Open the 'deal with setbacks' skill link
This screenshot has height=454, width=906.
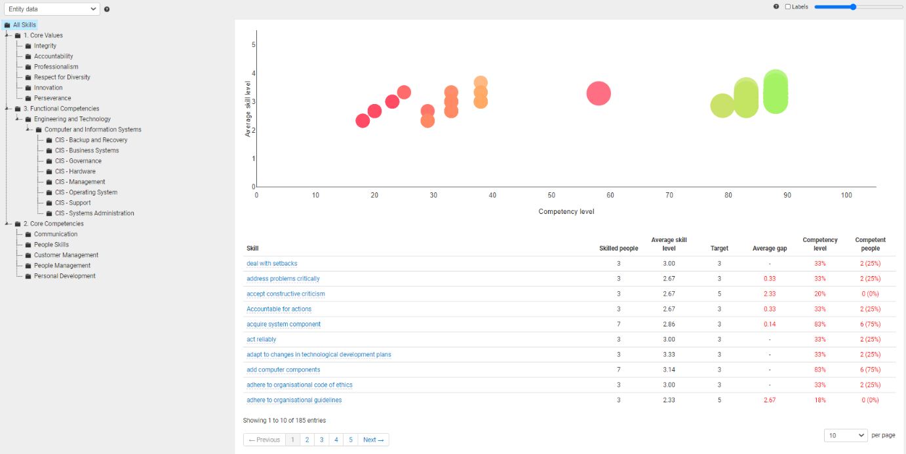pos(271,264)
